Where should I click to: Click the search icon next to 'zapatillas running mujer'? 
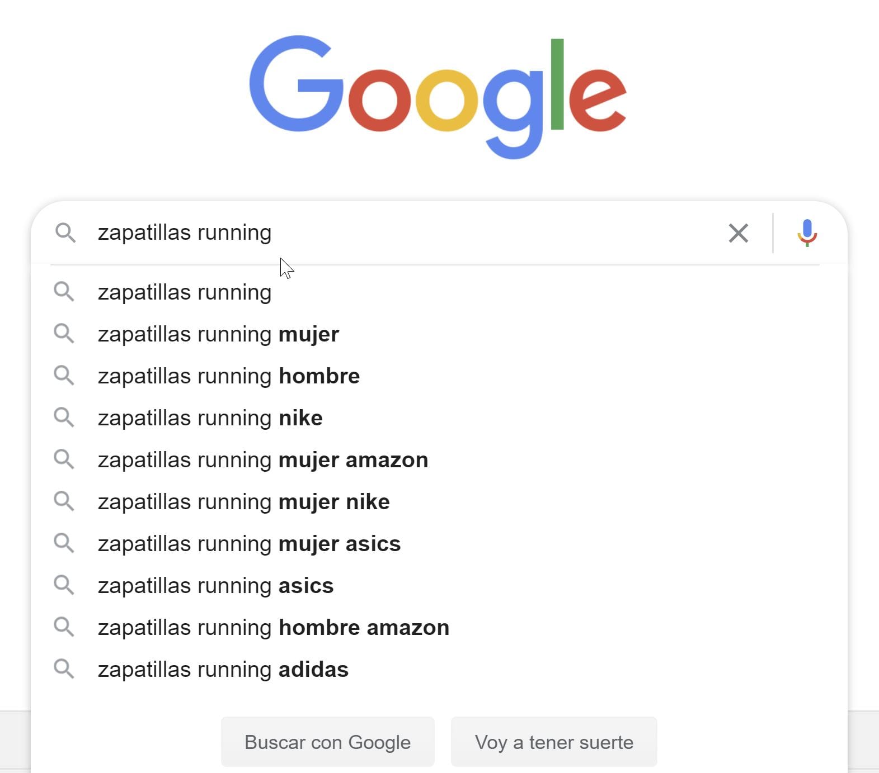(64, 334)
